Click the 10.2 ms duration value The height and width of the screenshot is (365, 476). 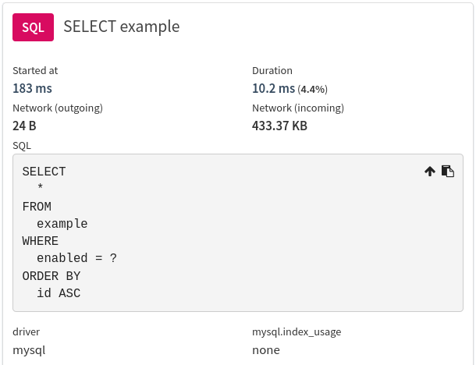(274, 89)
